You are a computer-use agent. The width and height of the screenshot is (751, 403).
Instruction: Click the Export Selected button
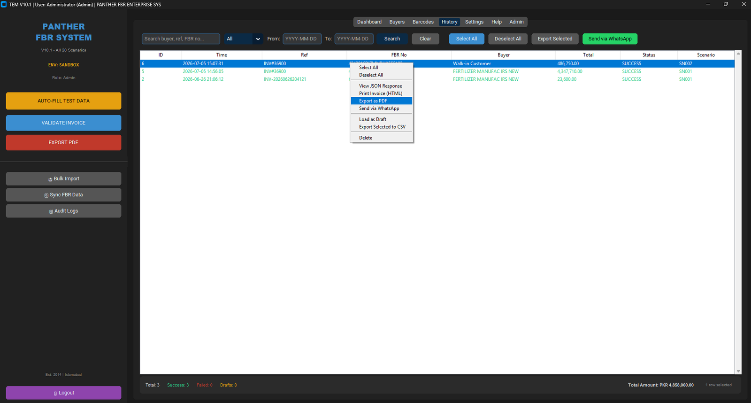point(555,39)
